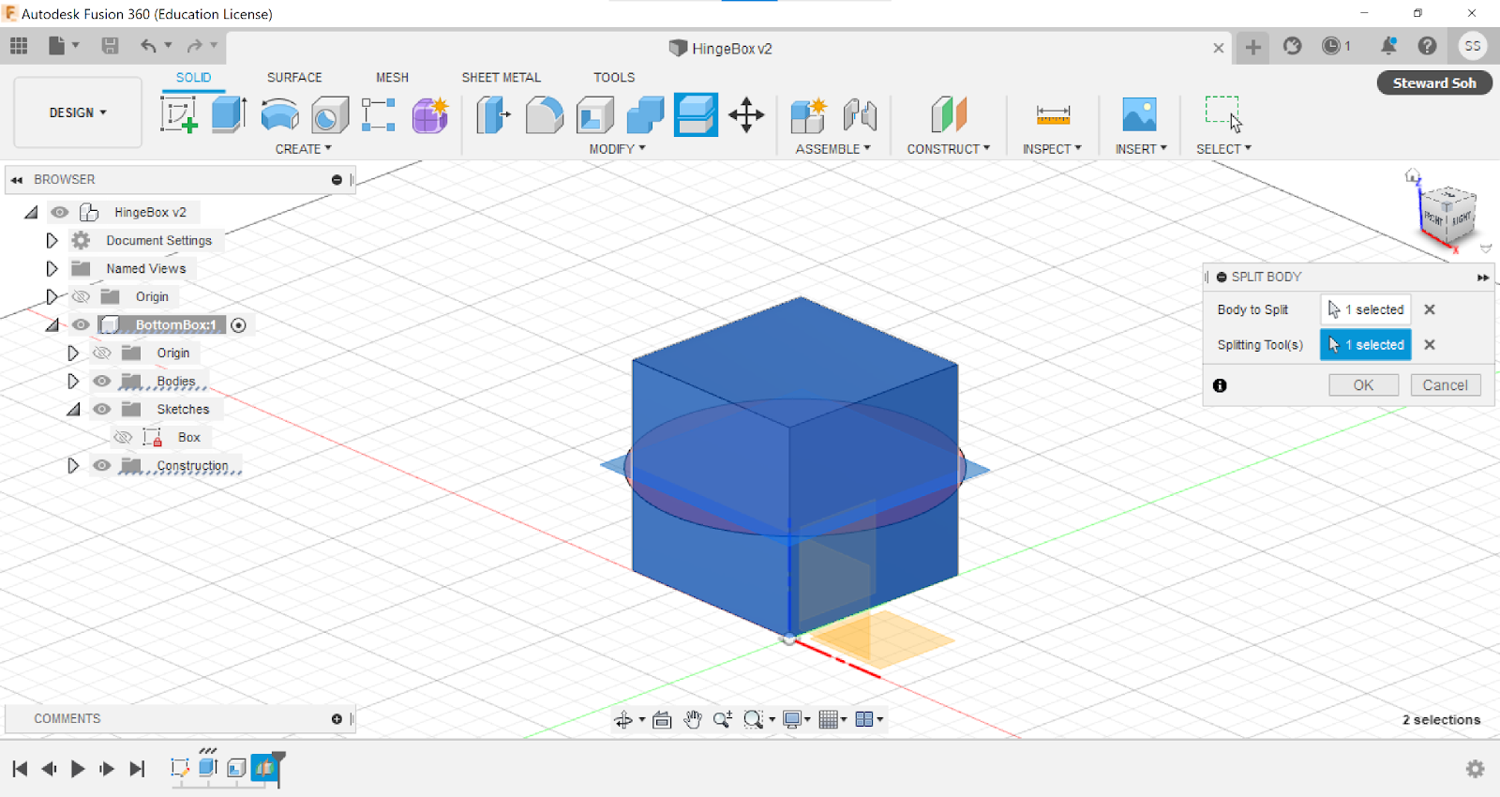
Task: Click the Orbit navigation tool
Action: pos(623,719)
